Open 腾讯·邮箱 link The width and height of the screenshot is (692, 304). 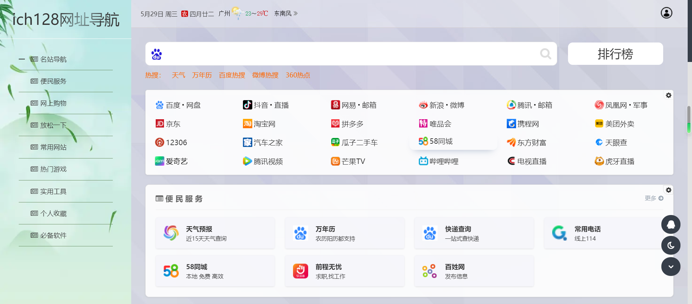529,105
